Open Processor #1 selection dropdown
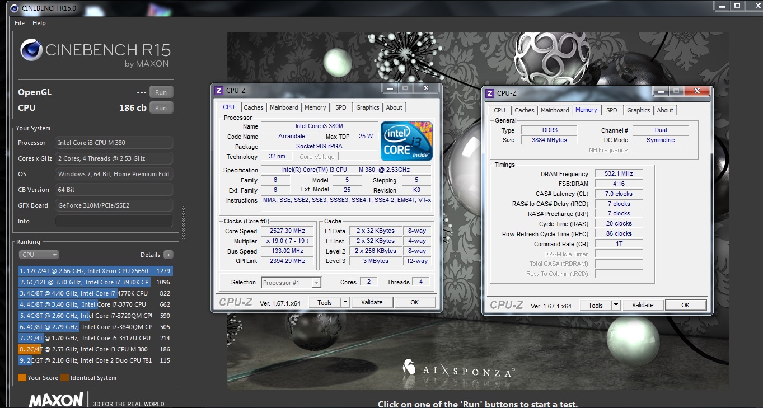The width and height of the screenshot is (763, 408). click(291, 283)
